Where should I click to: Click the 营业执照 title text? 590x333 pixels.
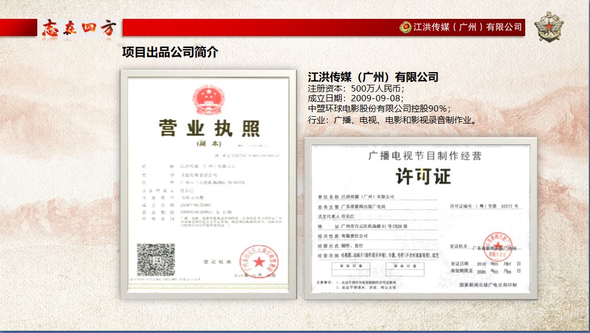[x=210, y=128]
